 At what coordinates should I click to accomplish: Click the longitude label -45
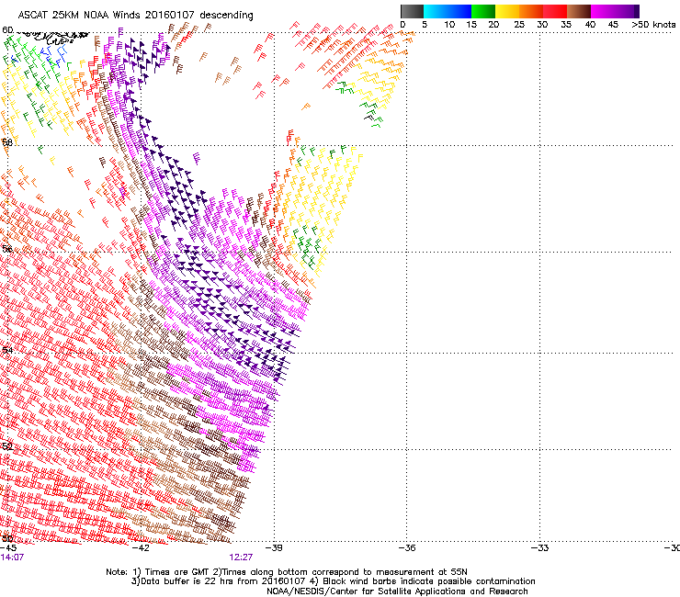point(8,548)
